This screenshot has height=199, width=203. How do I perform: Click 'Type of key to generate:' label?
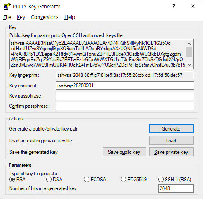[x=34, y=174]
